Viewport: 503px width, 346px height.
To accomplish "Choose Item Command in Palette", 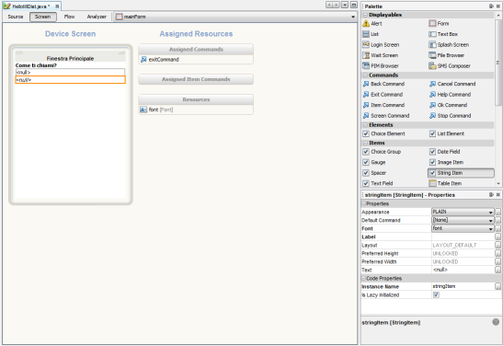I will (383, 105).
